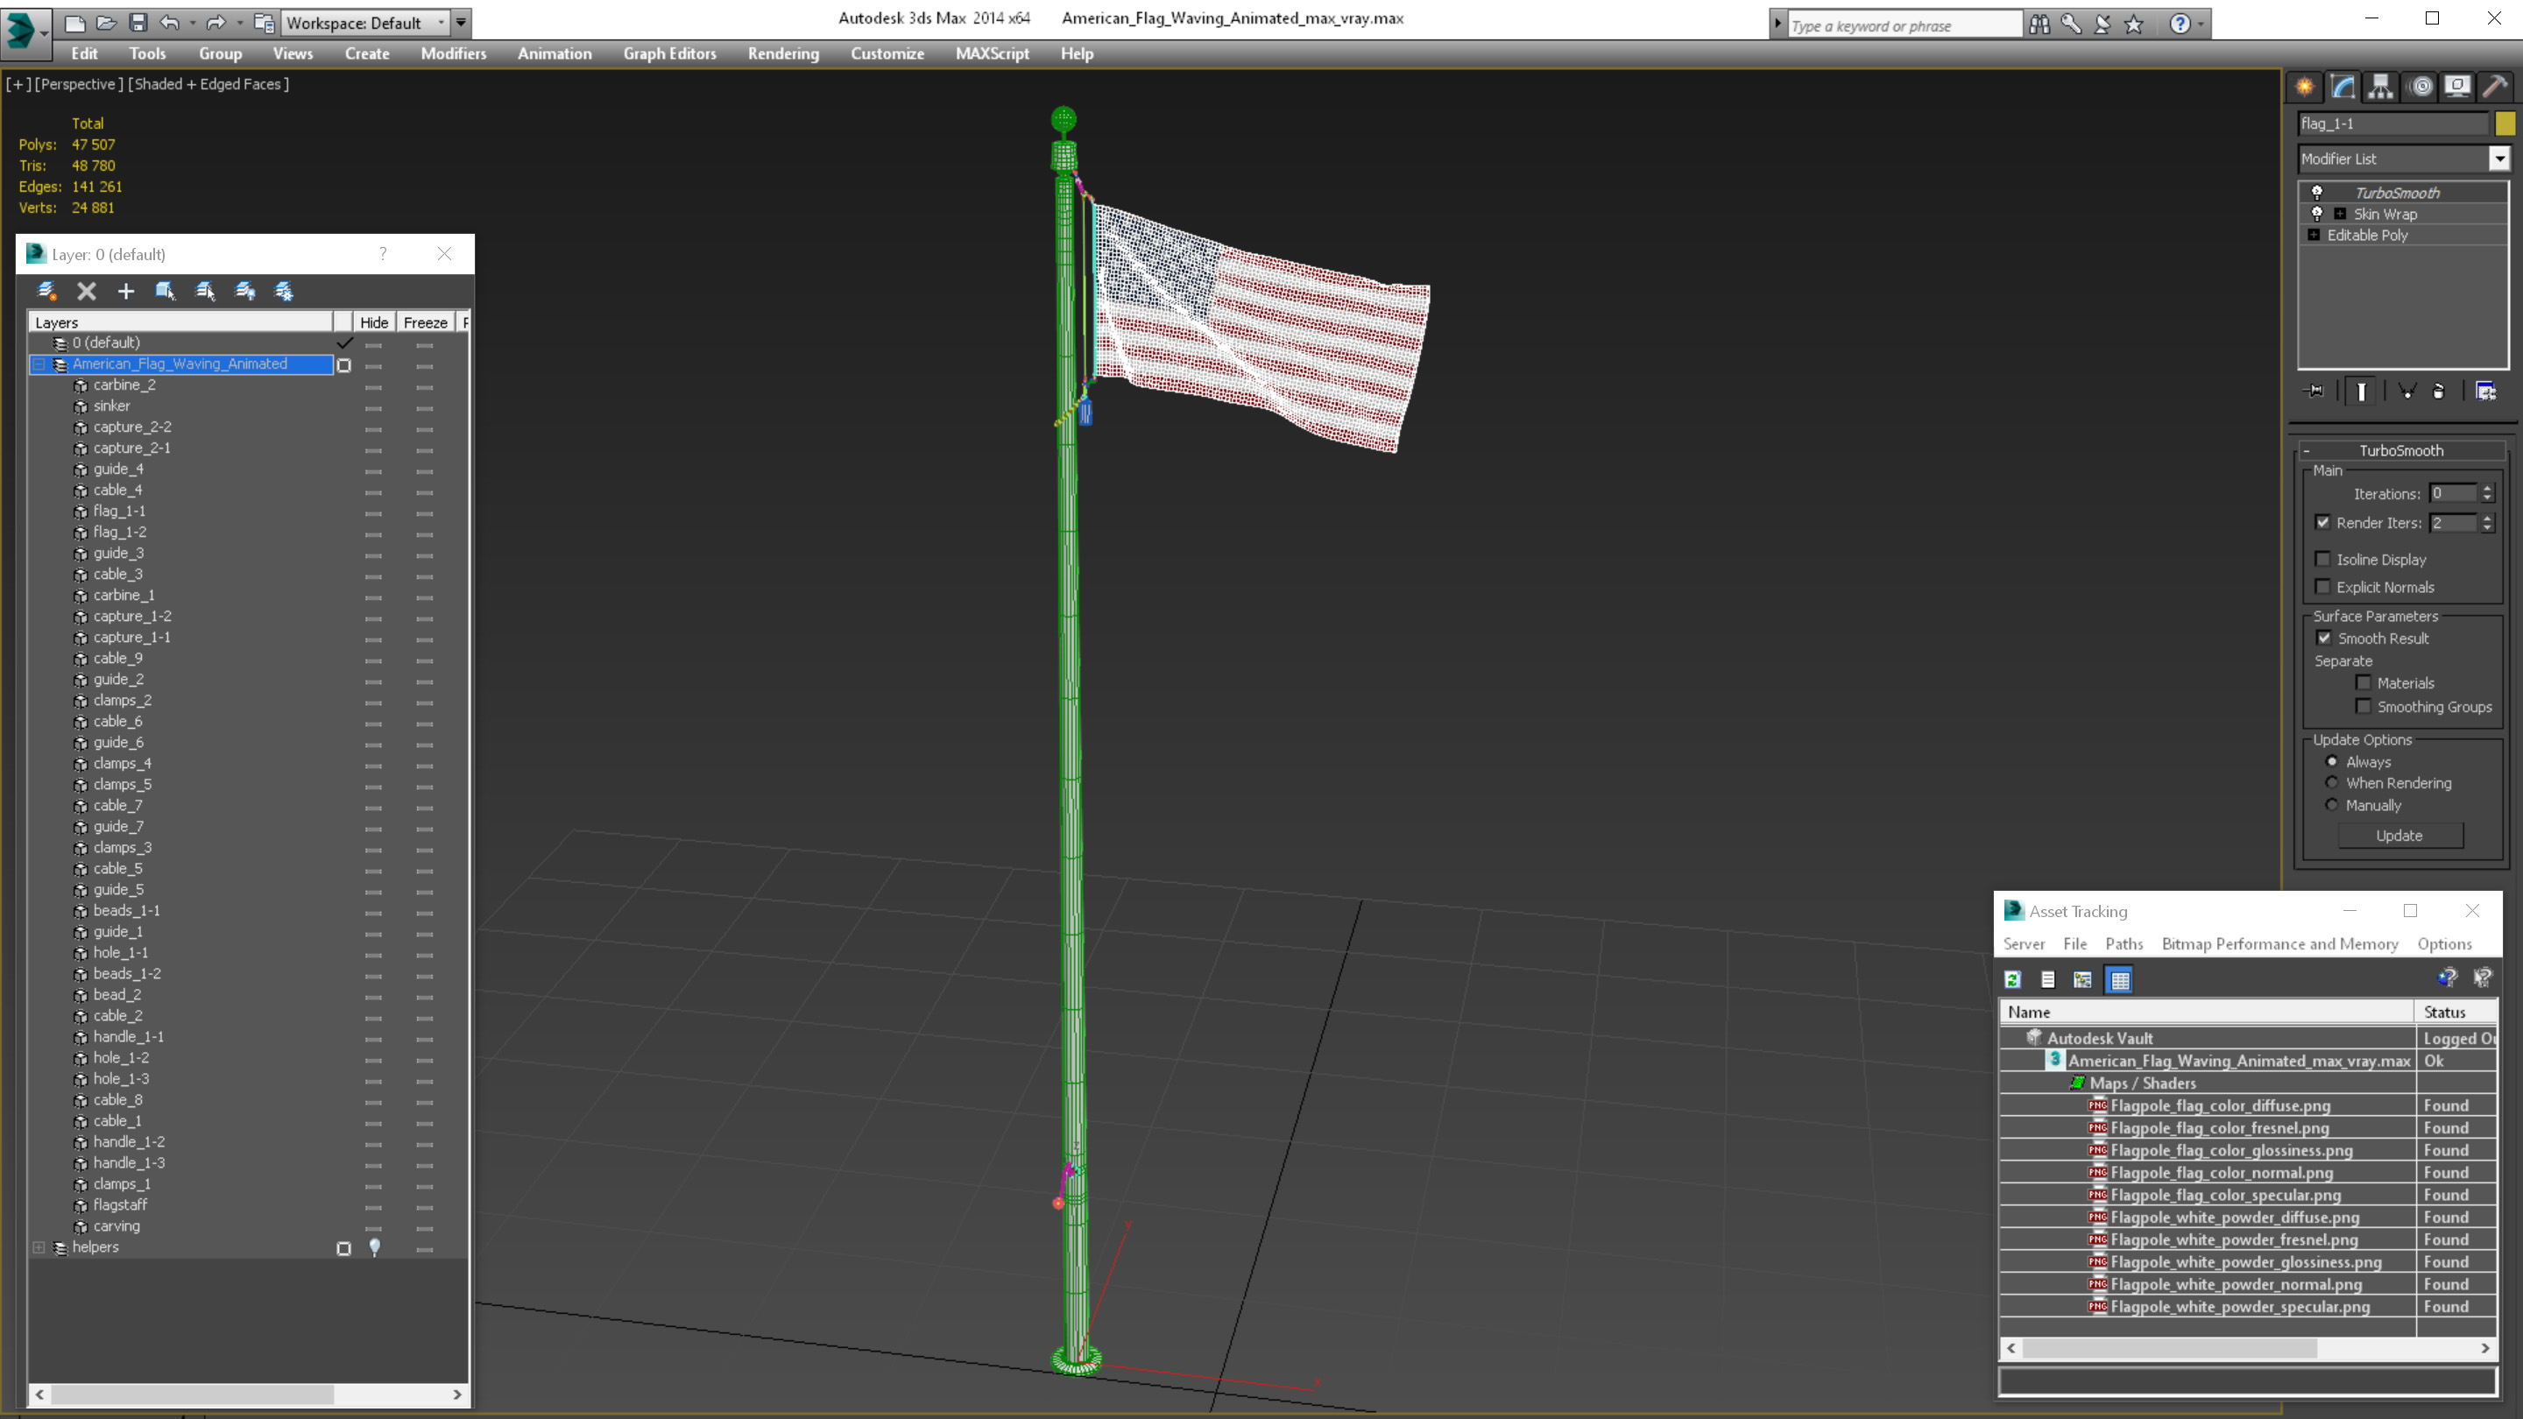The width and height of the screenshot is (2523, 1419).
Task: Open the Utilities hammer command panel tab
Action: 2496,88
